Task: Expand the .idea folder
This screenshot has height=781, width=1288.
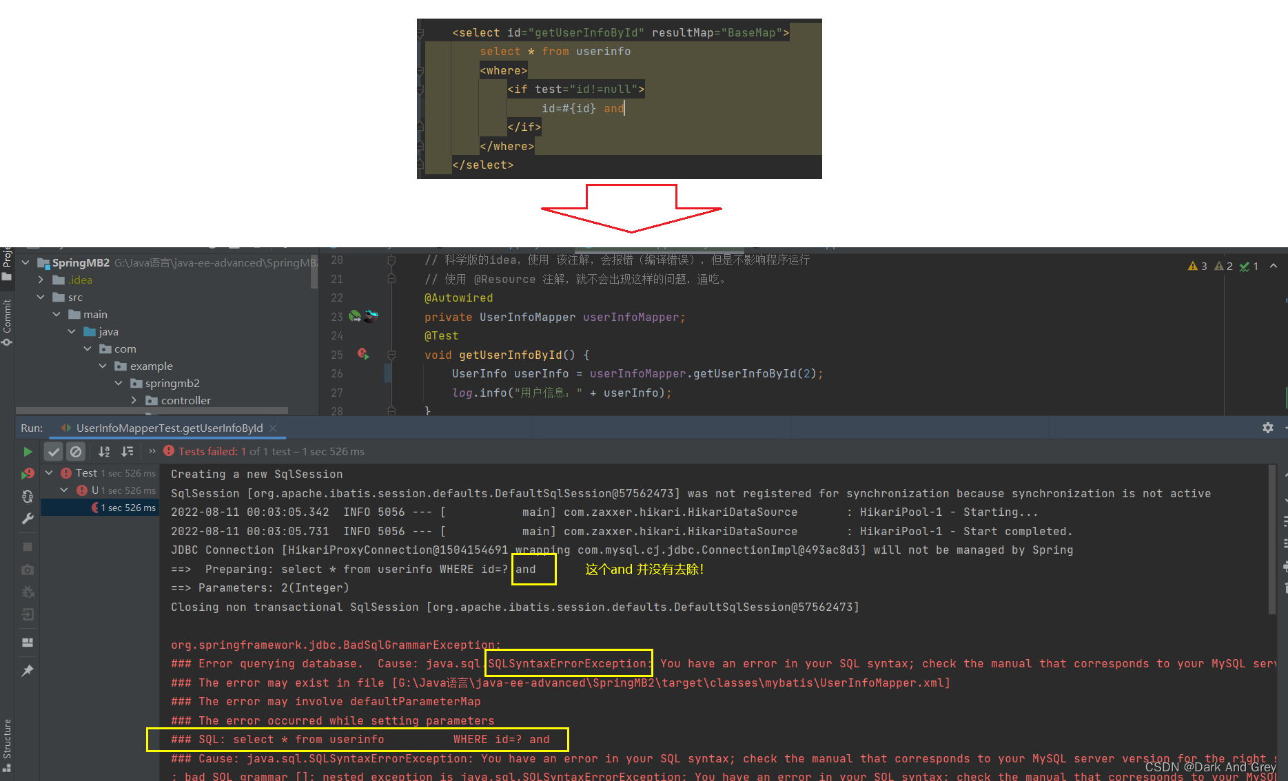Action: [x=41, y=280]
